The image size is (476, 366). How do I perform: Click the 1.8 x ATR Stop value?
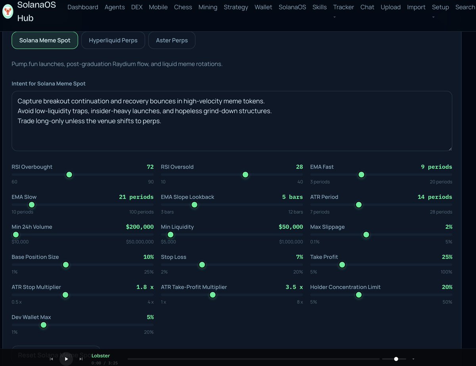coord(145,287)
